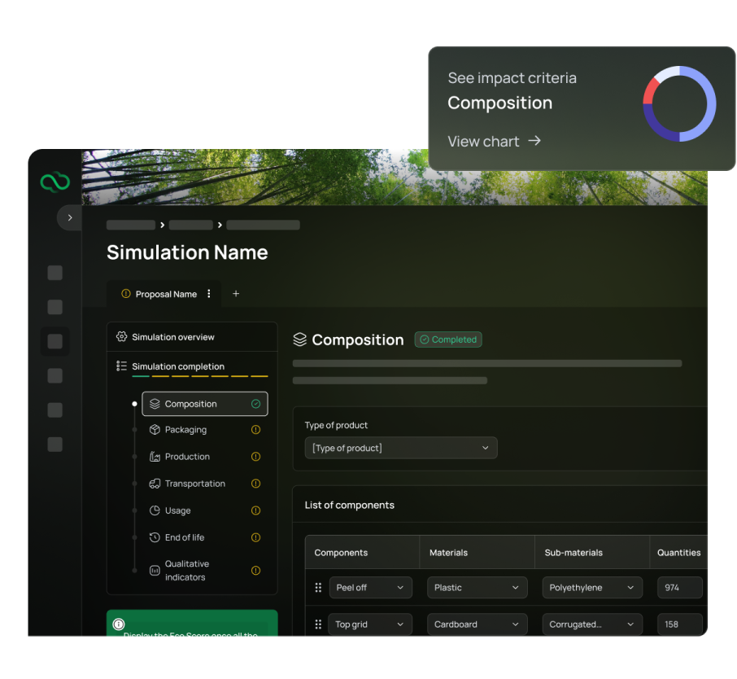Click the quantity field showing 974
The height and width of the screenshot is (679, 737).
[x=679, y=588]
